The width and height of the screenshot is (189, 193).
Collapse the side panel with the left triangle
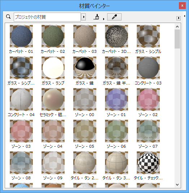185,16
